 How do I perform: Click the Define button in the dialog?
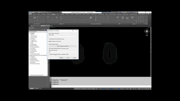[x=61, y=58]
